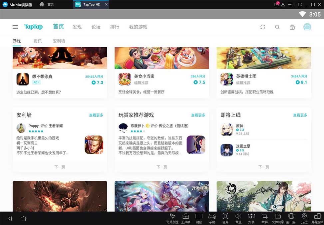Viewport: 324px width, 225px height.
Task: Expand the AD dropdown under 想不想修真
Action: coord(36,82)
